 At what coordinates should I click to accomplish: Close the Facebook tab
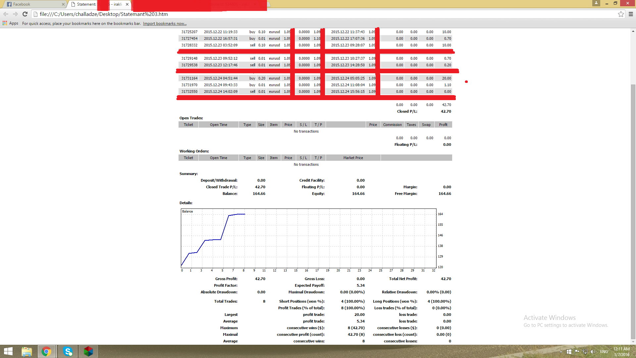tap(63, 4)
